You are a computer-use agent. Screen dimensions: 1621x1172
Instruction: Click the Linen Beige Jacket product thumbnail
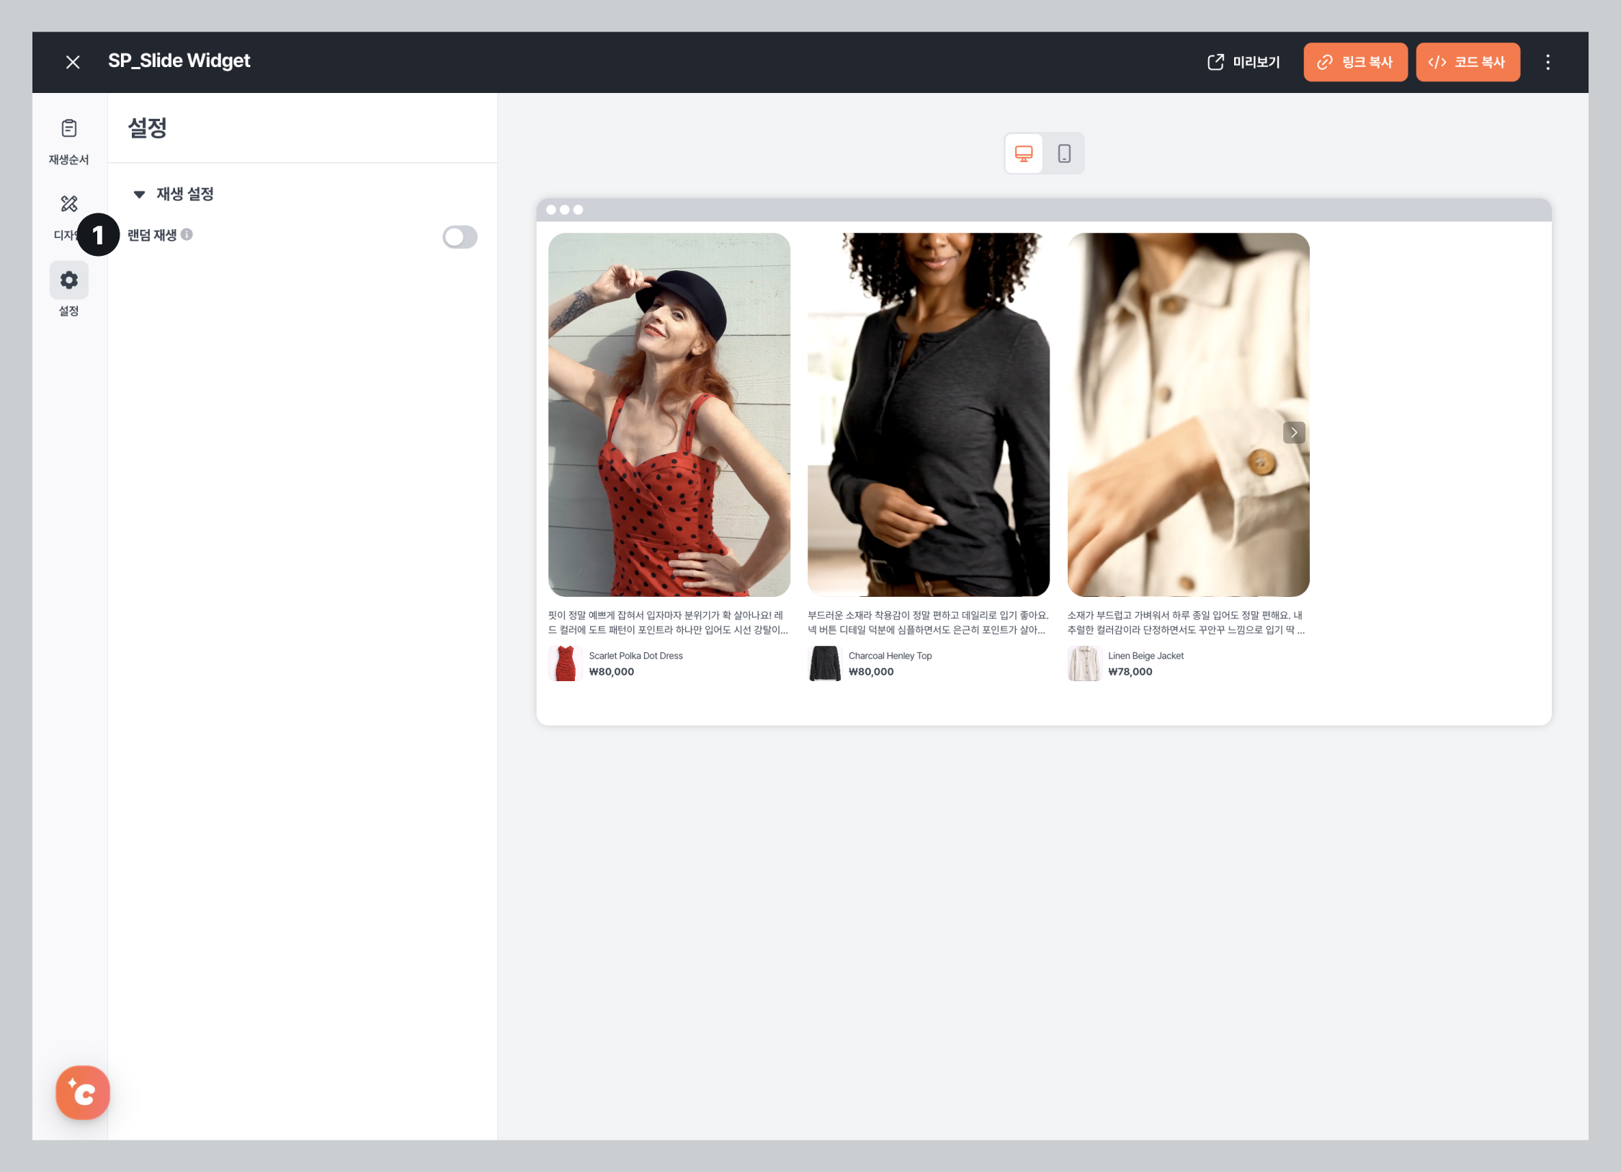[1084, 663]
